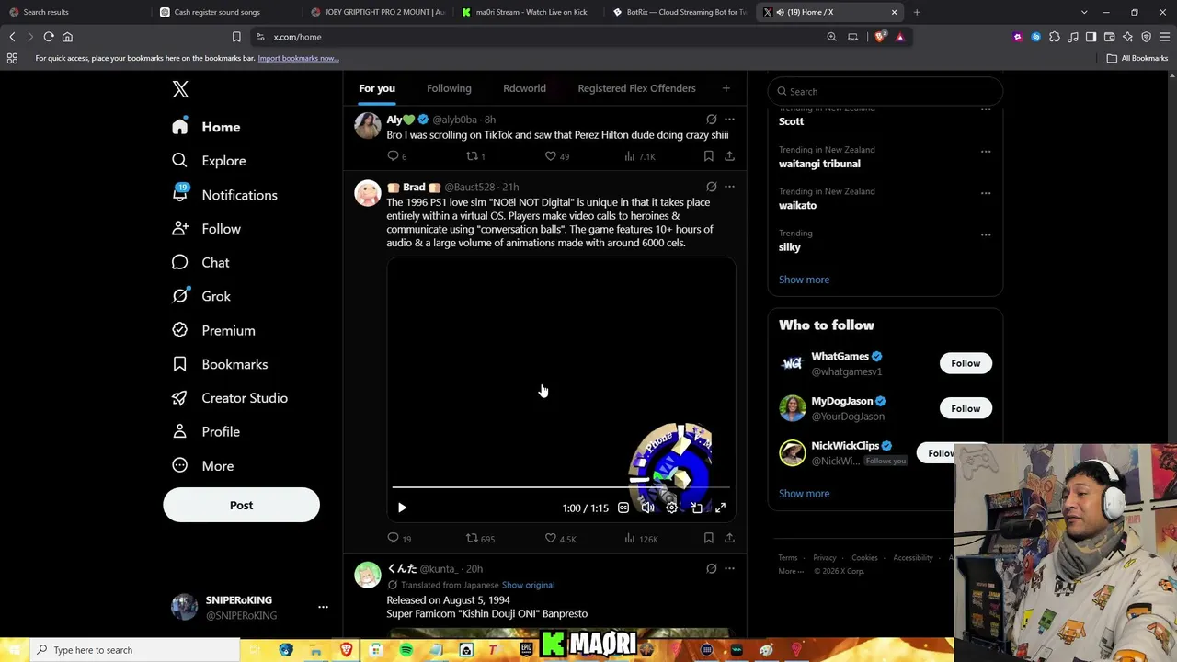The height and width of the screenshot is (662, 1177).
Task: Open Brad's profile avatar
Action: 368,193
